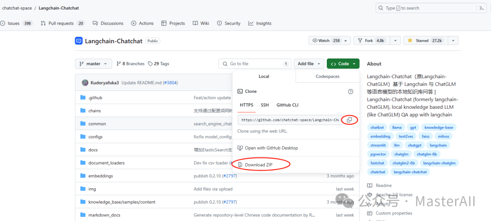This screenshot has width=491, height=221.
Task: Open the chatchat-space owner link
Action: pyautogui.click(x=17, y=8)
